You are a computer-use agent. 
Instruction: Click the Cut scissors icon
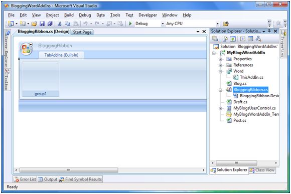point(60,24)
